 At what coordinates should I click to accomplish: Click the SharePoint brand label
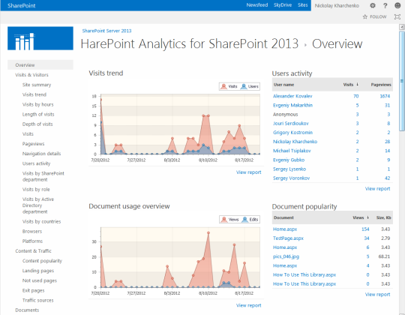pos(22,6)
